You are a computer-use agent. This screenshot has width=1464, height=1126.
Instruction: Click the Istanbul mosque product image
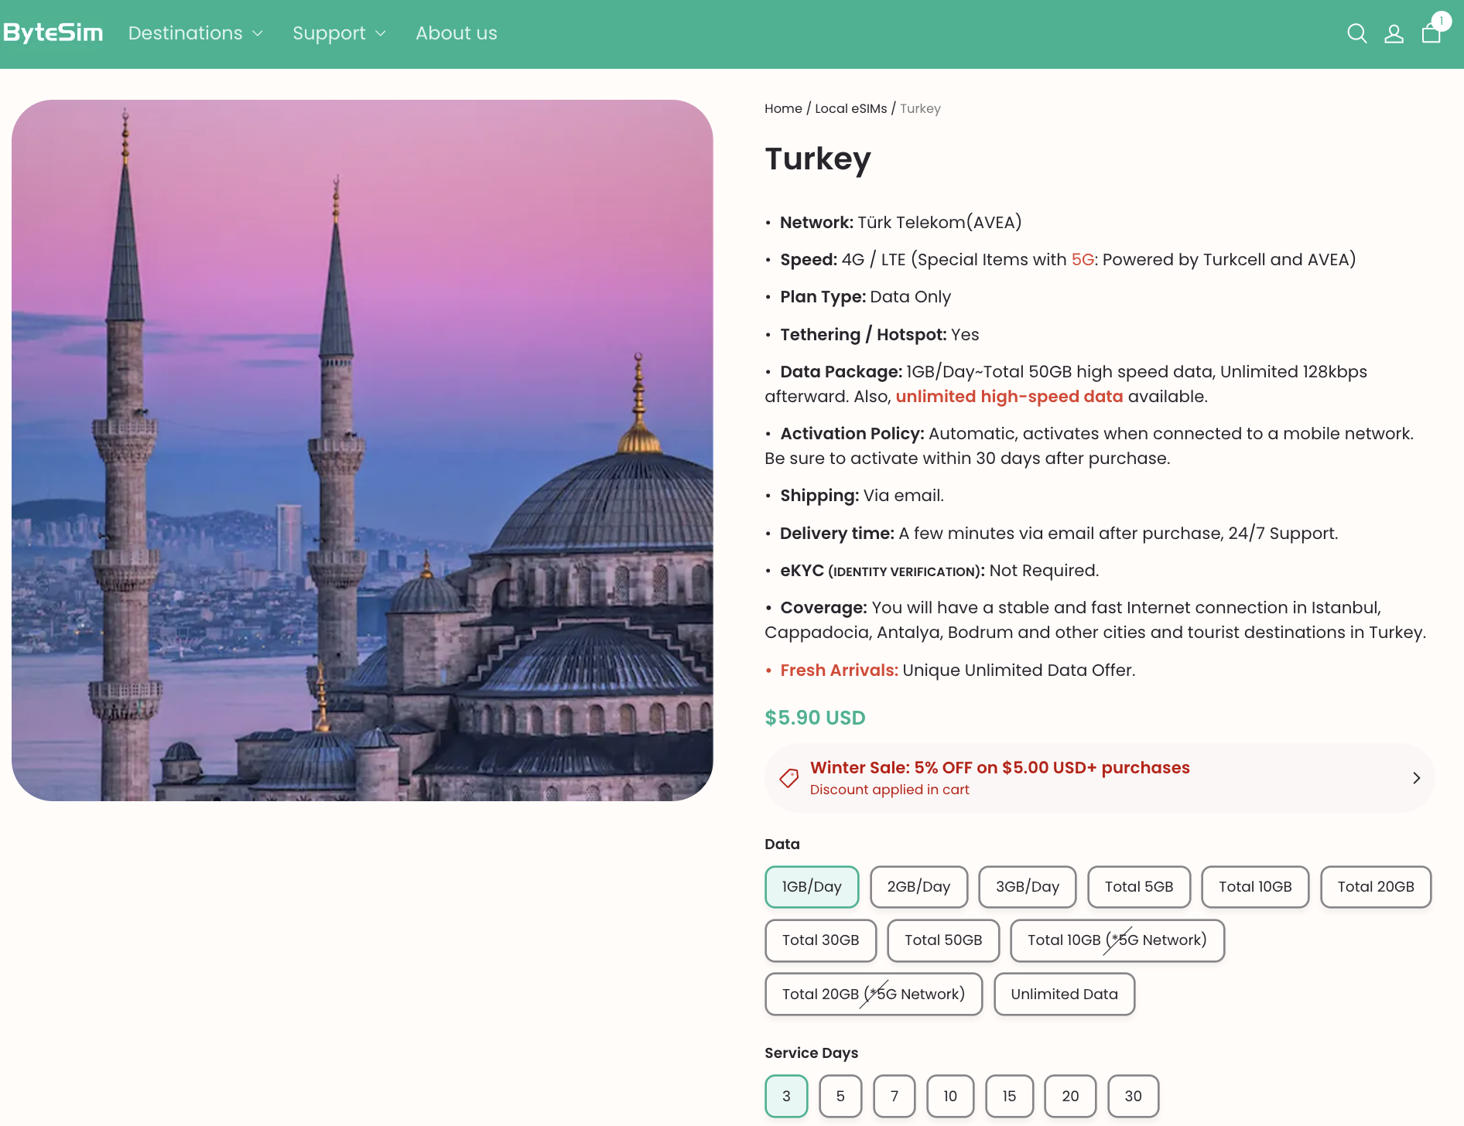pyautogui.click(x=362, y=450)
